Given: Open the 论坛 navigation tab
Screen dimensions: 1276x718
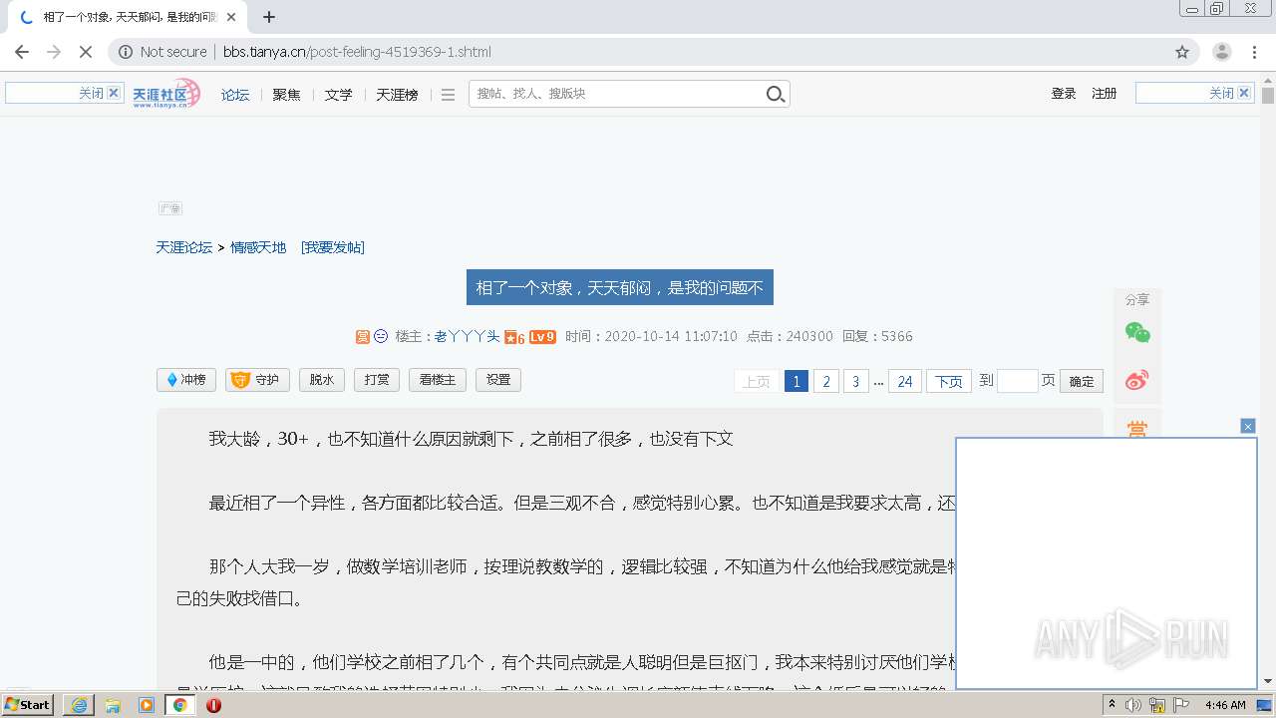Looking at the screenshot, I should [235, 95].
